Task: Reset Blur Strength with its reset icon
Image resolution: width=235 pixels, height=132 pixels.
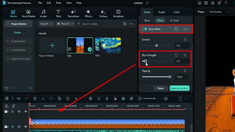Action: (x=176, y=55)
